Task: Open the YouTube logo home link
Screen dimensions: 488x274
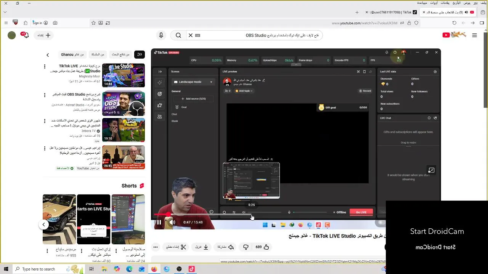Action: point(454,35)
